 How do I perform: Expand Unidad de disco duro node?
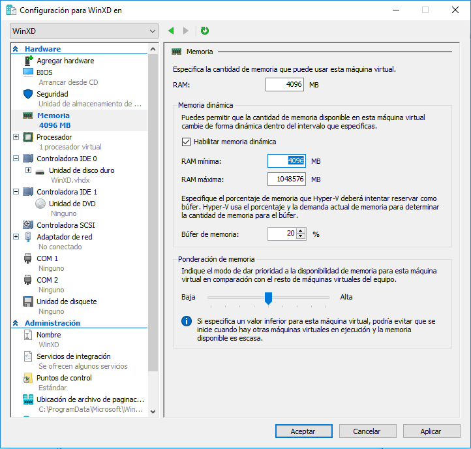[28, 170]
